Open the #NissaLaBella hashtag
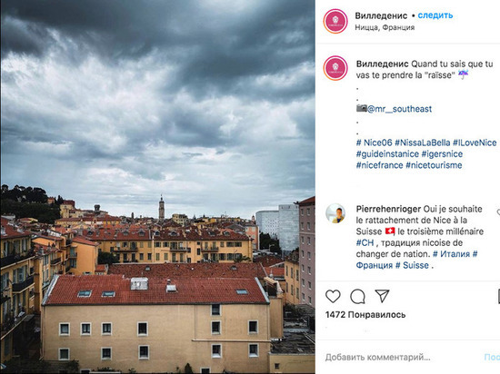 423,143
